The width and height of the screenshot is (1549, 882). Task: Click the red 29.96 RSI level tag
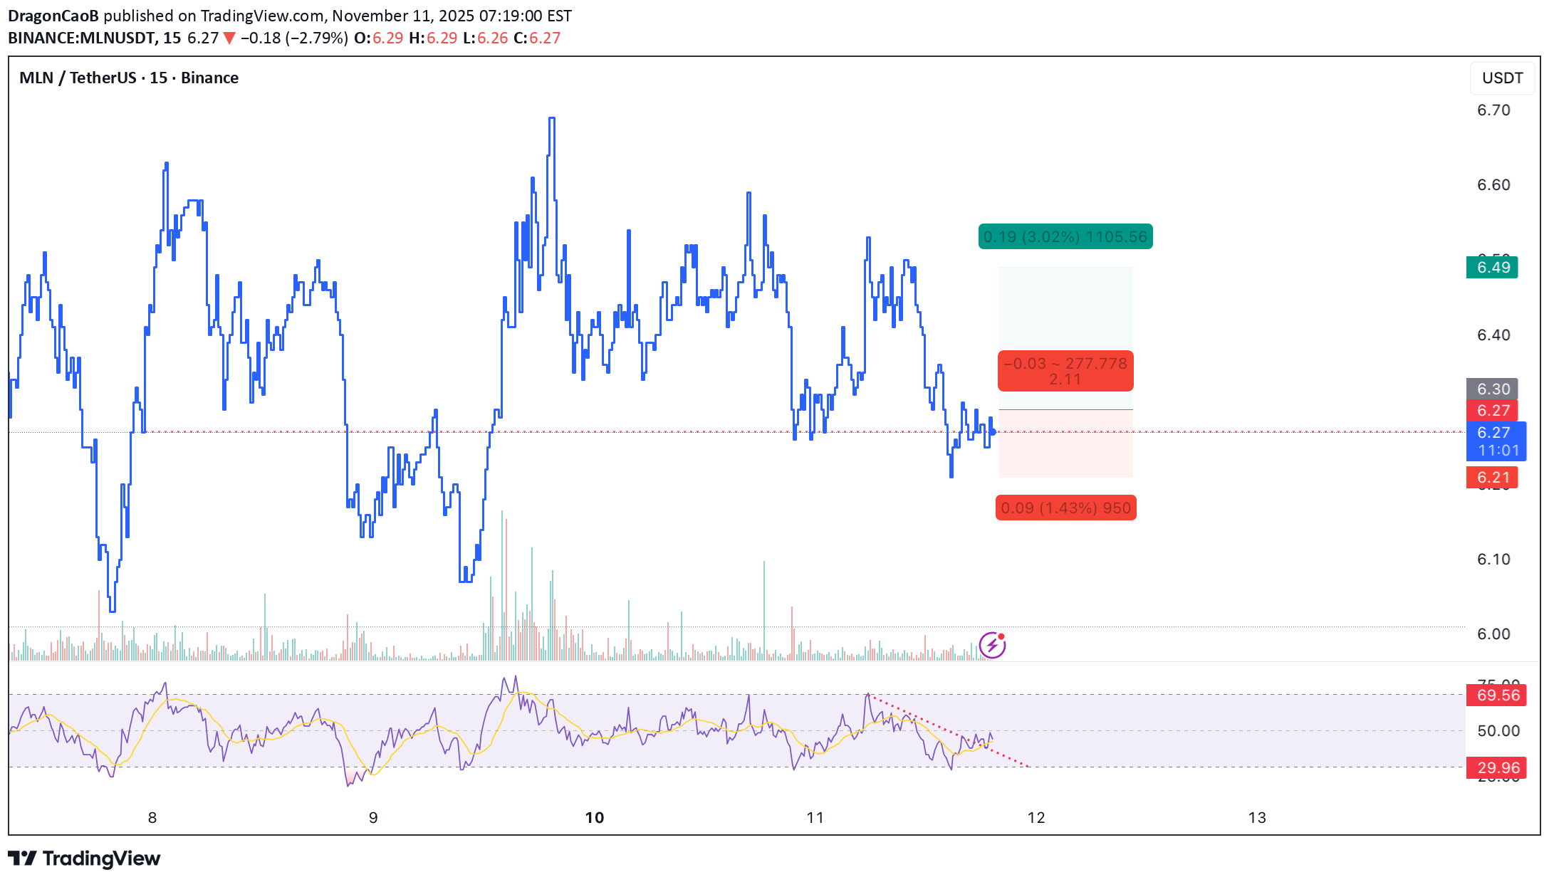click(x=1496, y=767)
